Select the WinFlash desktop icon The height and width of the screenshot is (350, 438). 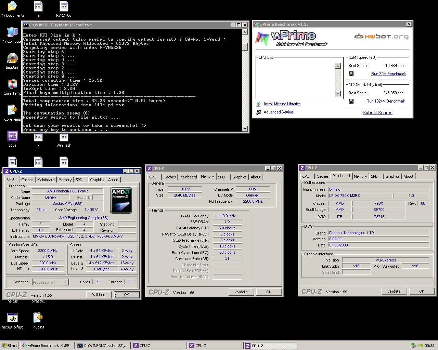click(x=64, y=137)
